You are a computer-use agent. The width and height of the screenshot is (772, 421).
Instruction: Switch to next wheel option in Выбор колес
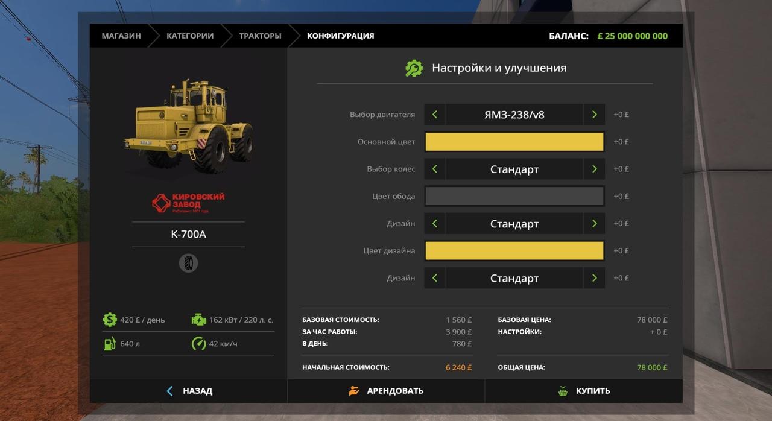(594, 169)
